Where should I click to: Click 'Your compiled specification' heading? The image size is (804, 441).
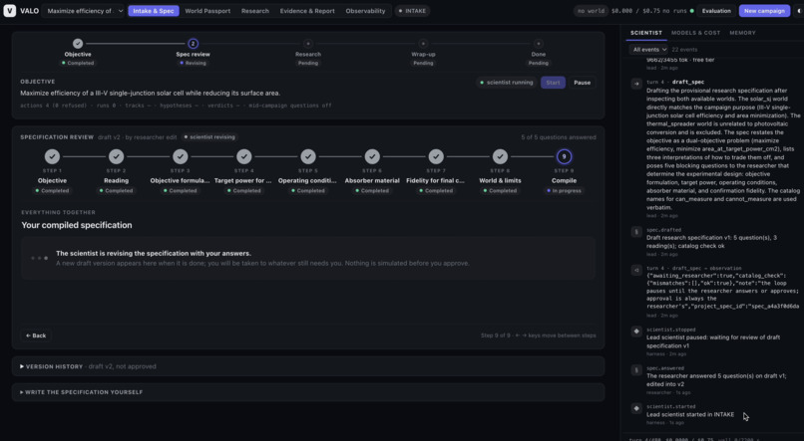click(77, 225)
